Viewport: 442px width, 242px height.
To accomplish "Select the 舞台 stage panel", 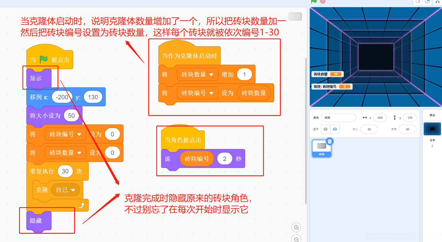I will (x=432, y=115).
